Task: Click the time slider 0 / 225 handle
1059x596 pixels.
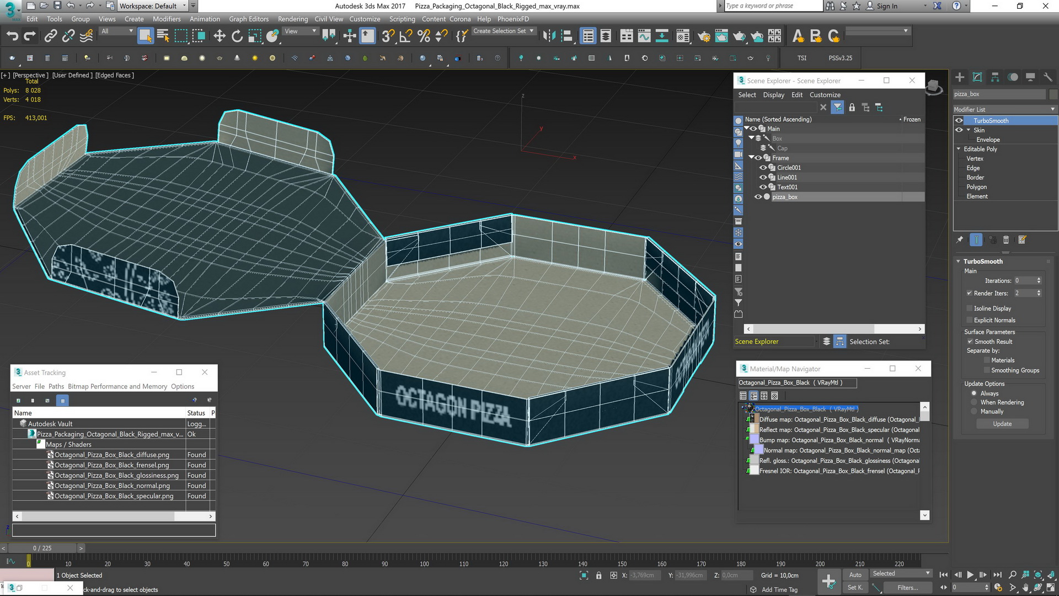Action: pos(42,548)
